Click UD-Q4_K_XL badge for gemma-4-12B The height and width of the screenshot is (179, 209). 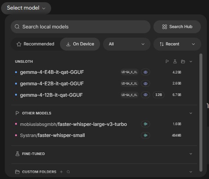129,95
